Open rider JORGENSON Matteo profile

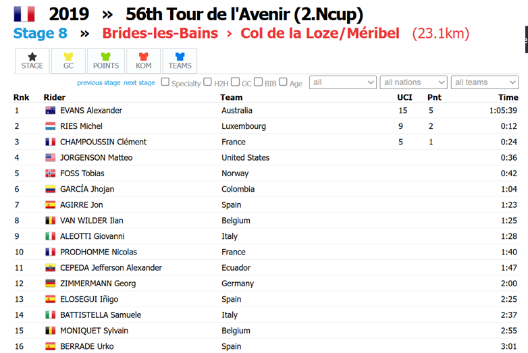(x=97, y=157)
